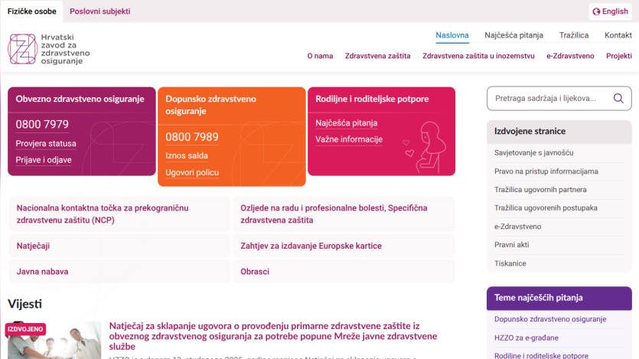Click the mother with baby illustration
Image resolution: width=639 pixels, height=359 pixels.
[425, 148]
